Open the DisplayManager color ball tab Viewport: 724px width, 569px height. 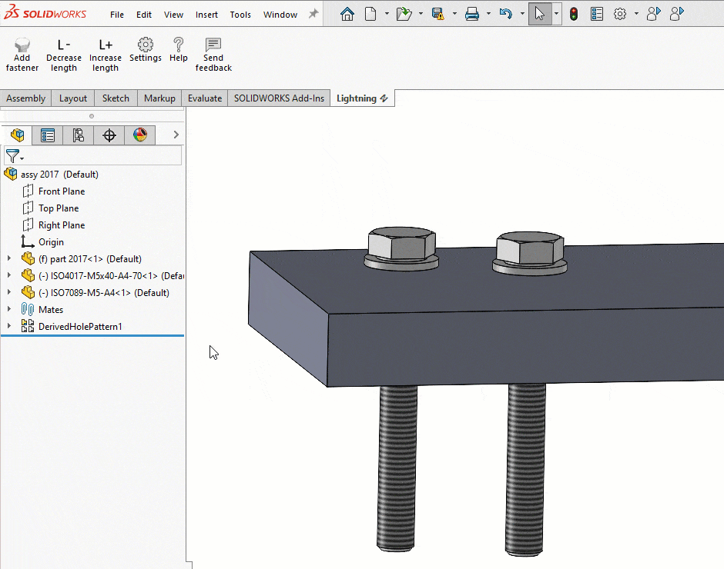[139, 135]
